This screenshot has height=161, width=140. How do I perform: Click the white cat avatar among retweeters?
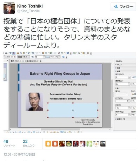[82, 144]
